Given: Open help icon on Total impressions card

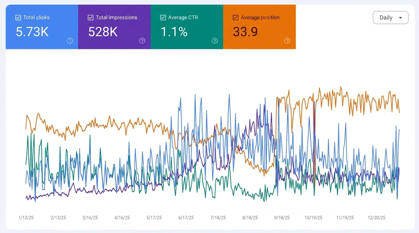Looking at the screenshot, I should click(x=142, y=41).
